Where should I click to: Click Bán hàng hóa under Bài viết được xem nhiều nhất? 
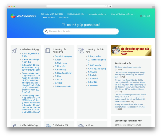[x=128, y=125]
